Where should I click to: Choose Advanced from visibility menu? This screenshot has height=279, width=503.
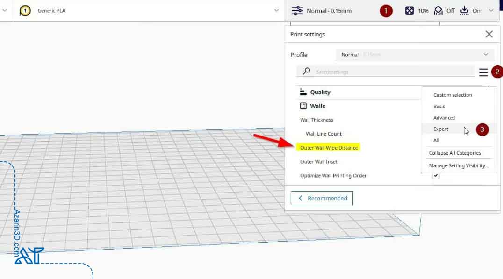pyautogui.click(x=444, y=118)
